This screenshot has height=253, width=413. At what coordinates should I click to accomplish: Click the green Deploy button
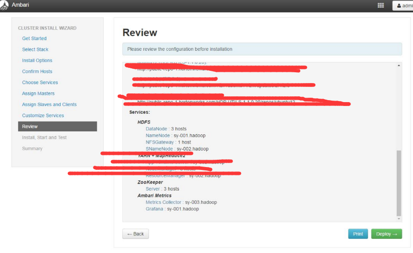click(x=386, y=234)
